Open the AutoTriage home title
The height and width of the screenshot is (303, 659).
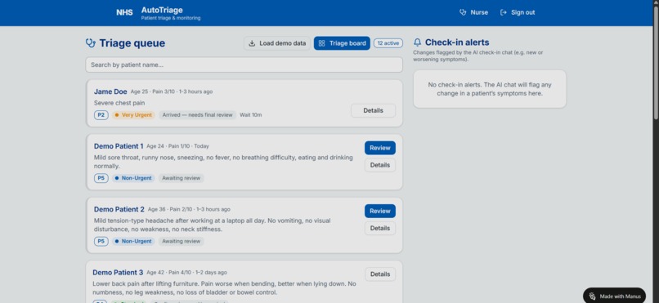tap(162, 10)
